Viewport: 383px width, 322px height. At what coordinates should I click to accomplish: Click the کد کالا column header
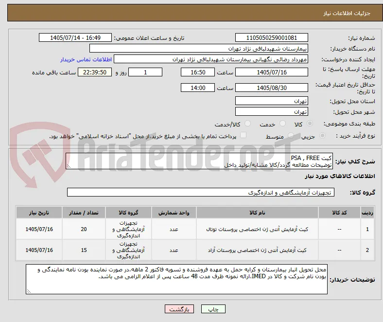[x=339, y=213]
